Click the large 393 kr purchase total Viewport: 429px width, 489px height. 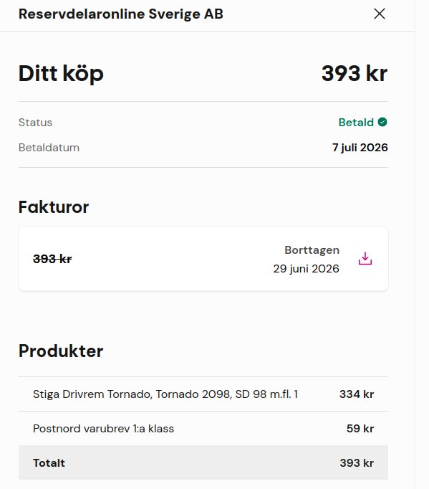(355, 74)
